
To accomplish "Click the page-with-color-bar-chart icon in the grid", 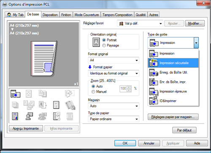I will point(15,116).
